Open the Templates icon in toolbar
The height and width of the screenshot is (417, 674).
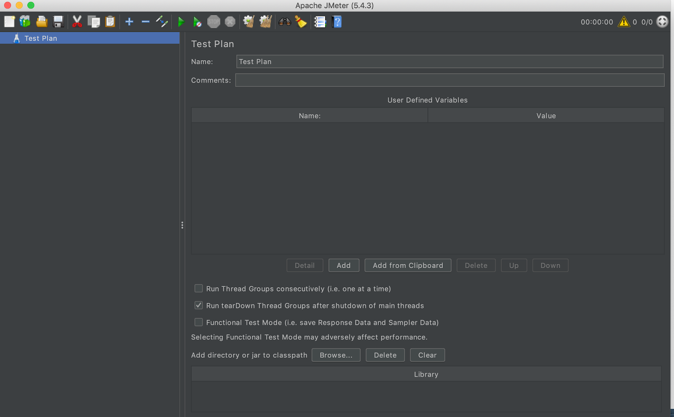coord(25,21)
